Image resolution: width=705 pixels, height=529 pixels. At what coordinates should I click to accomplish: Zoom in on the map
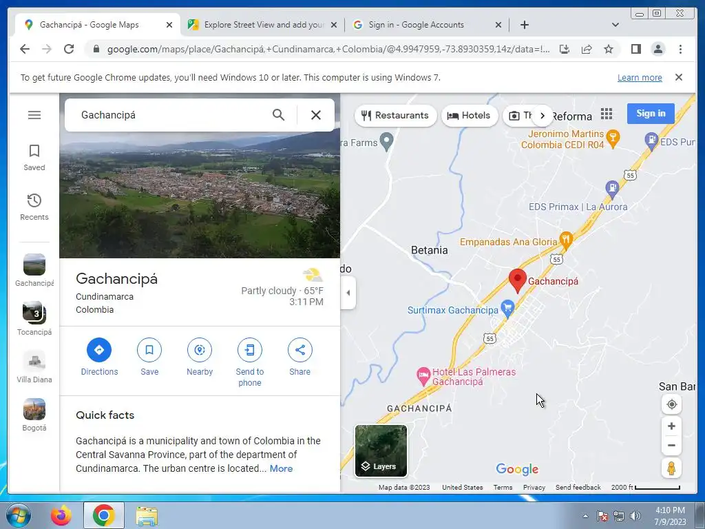(671, 426)
